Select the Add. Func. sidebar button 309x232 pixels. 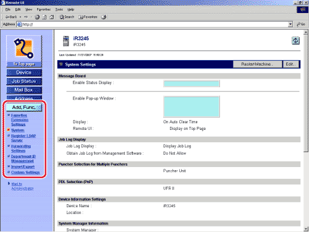(24, 107)
